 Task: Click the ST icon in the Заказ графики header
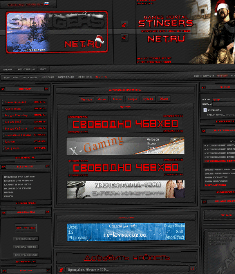pyautogui.click(x=204, y=131)
